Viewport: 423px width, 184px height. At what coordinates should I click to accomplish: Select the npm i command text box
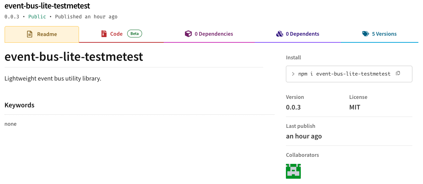coord(349,74)
